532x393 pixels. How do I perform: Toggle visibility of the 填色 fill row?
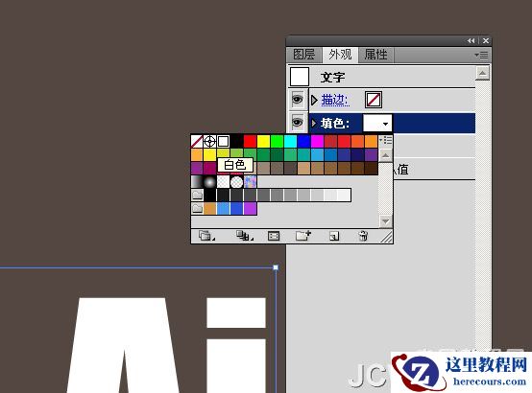298,122
